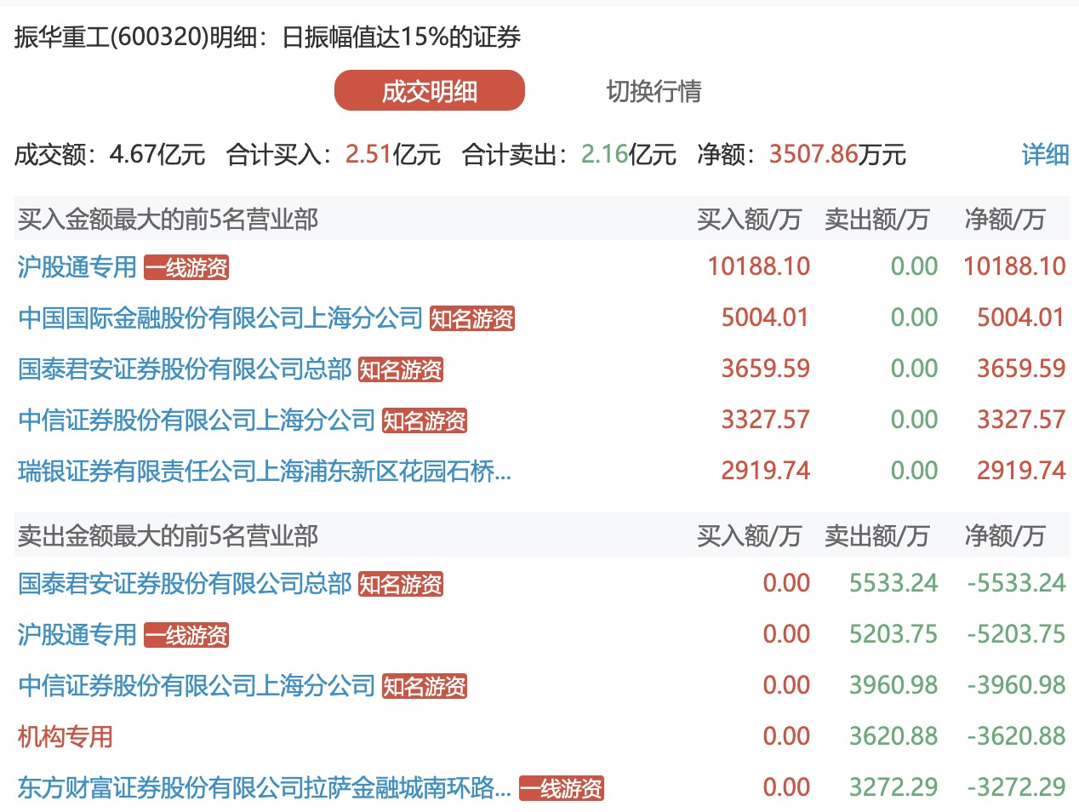
Task: Click the 知名游资 tag beside buyer 中信证券上海分公司
Action: [425, 421]
